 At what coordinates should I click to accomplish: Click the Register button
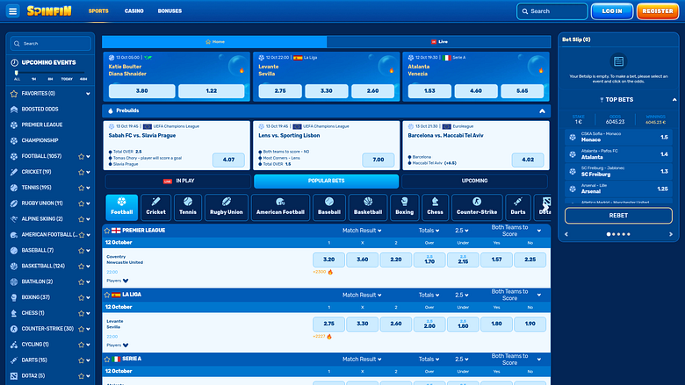click(x=658, y=11)
